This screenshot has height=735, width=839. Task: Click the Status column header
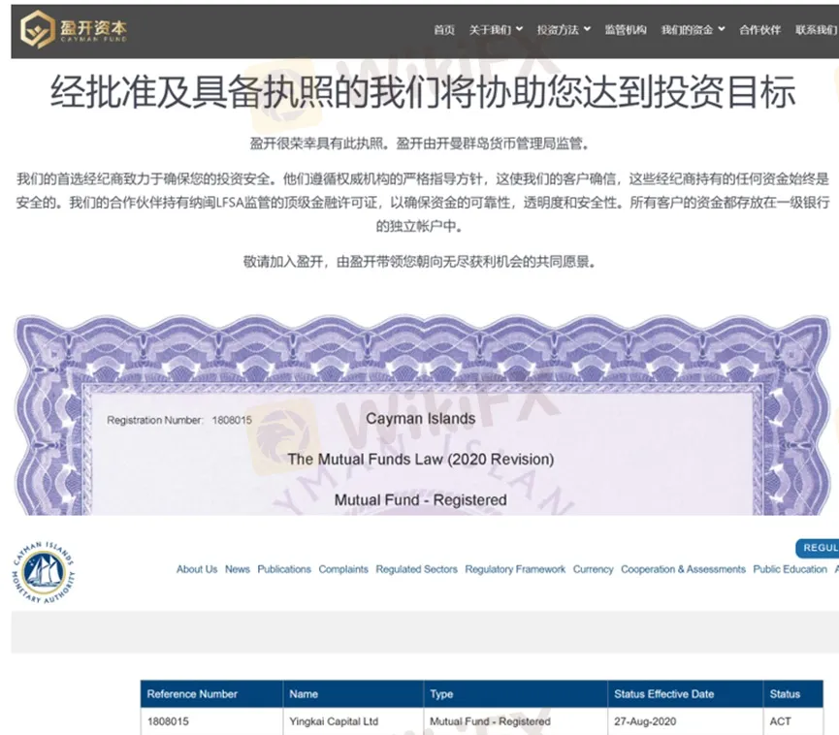[x=793, y=694]
